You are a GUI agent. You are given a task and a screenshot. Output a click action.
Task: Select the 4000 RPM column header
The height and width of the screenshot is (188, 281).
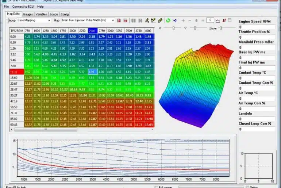tap(149, 31)
